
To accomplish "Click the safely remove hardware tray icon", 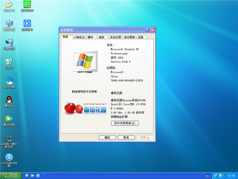I will click(x=225, y=176).
